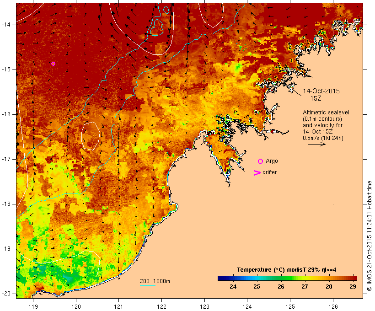The image size is (375, 311).
Task: Click the 'drifter' legend label
Action: (269, 172)
